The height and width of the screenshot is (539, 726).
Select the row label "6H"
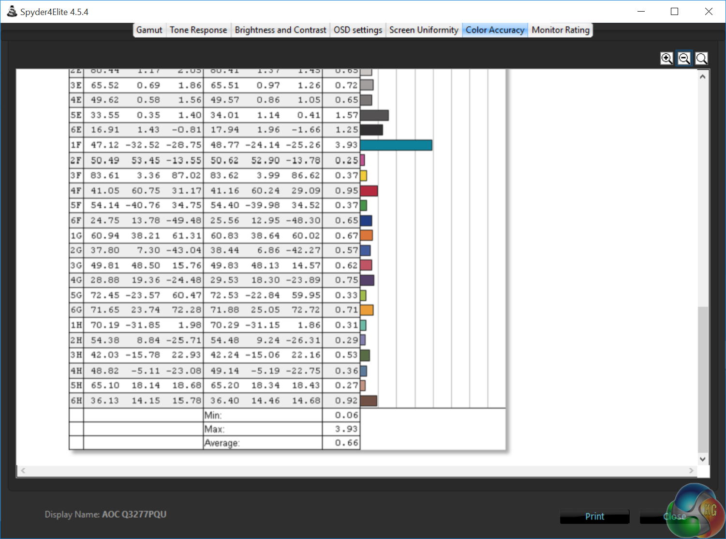pos(76,401)
